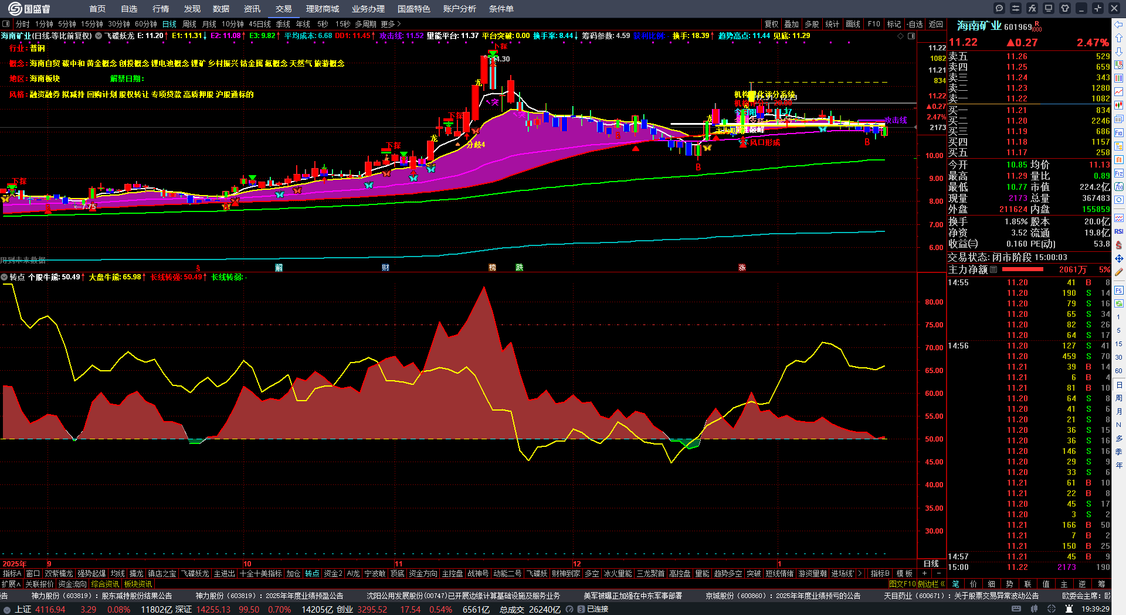This screenshot has width=1126, height=615.
Task: Toggle 画线 drawing tools
Action: [x=853, y=24]
